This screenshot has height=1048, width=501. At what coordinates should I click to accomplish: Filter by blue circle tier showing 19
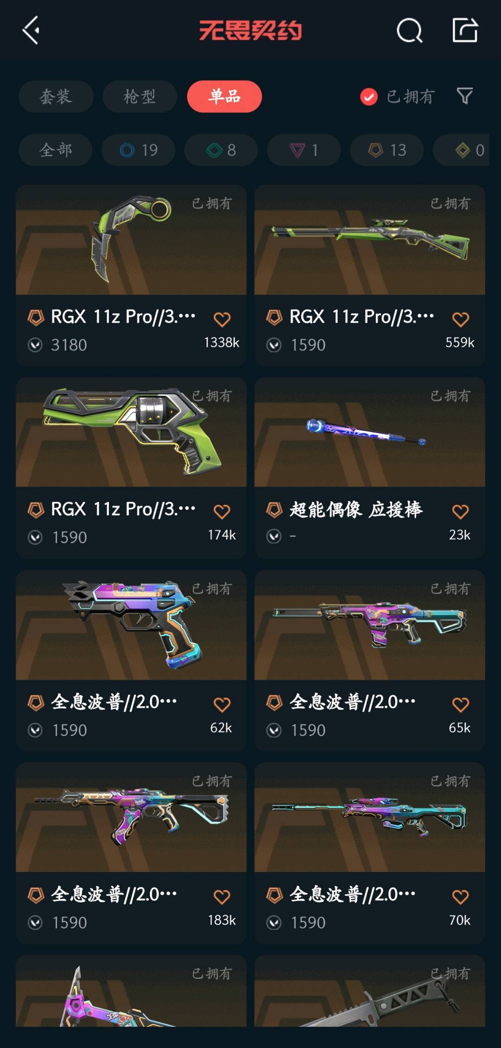pyautogui.click(x=138, y=150)
